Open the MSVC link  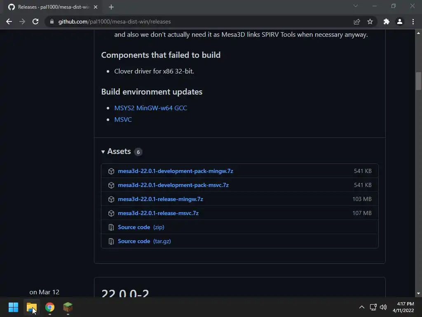coord(123,119)
